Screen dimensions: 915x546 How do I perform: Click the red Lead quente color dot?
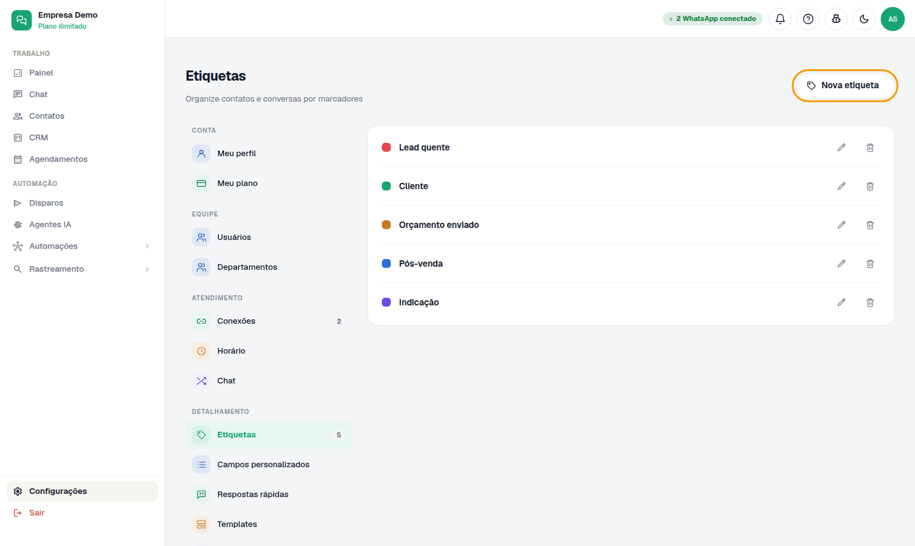coord(386,147)
